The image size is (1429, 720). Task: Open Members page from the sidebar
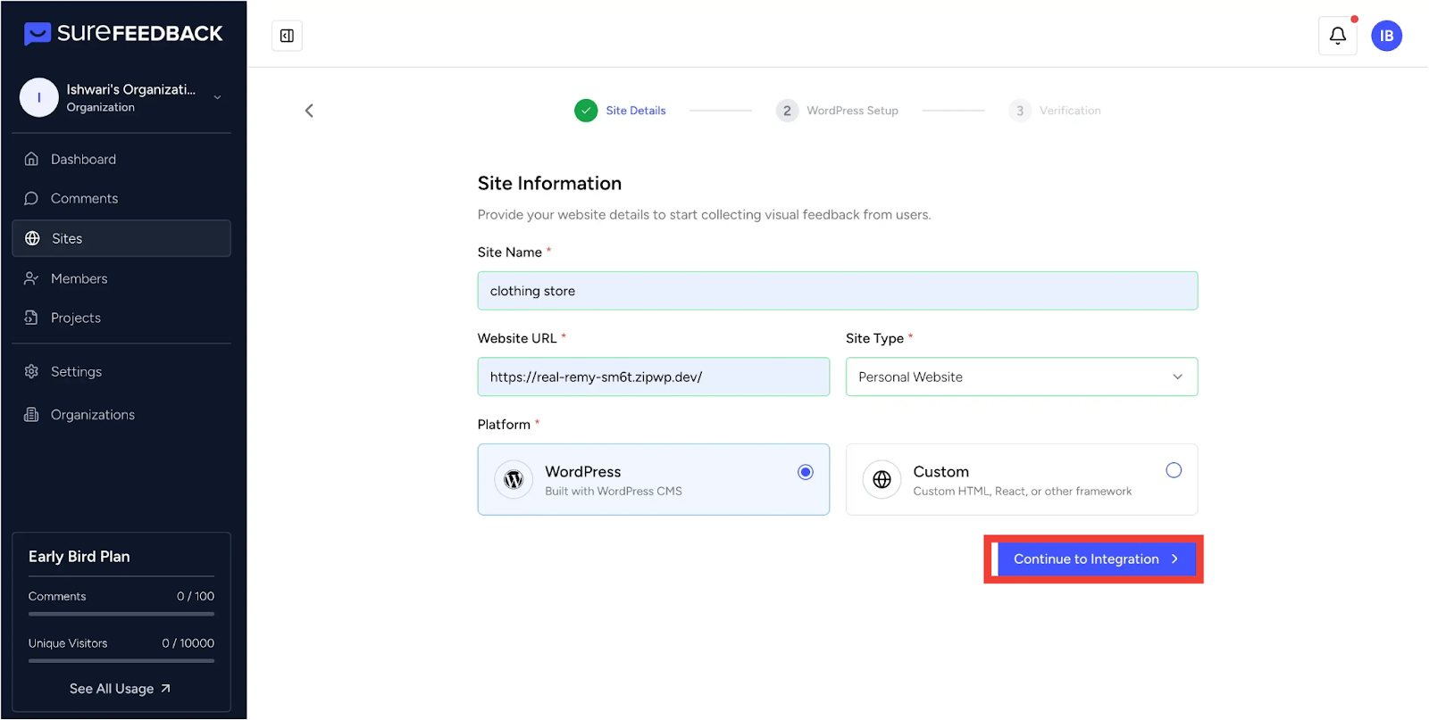coord(79,279)
